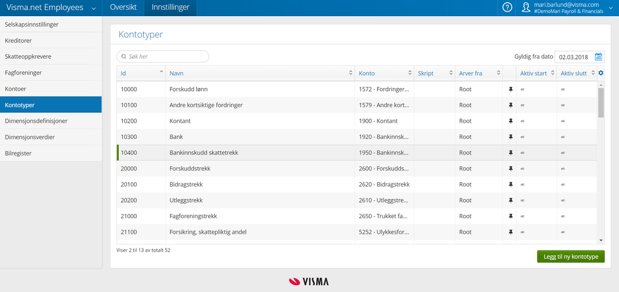
Task: Open Dimensjonsverdier in the sidebar
Action: point(51,137)
